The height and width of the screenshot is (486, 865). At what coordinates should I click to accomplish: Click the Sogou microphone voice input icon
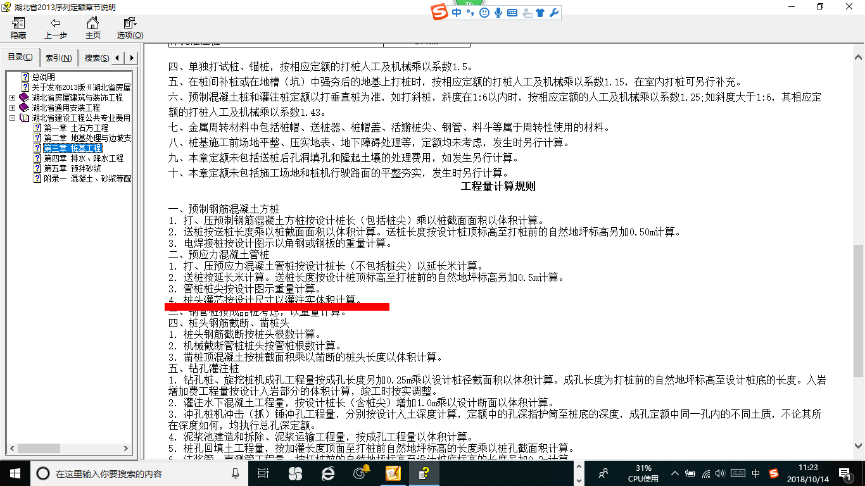click(498, 13)
